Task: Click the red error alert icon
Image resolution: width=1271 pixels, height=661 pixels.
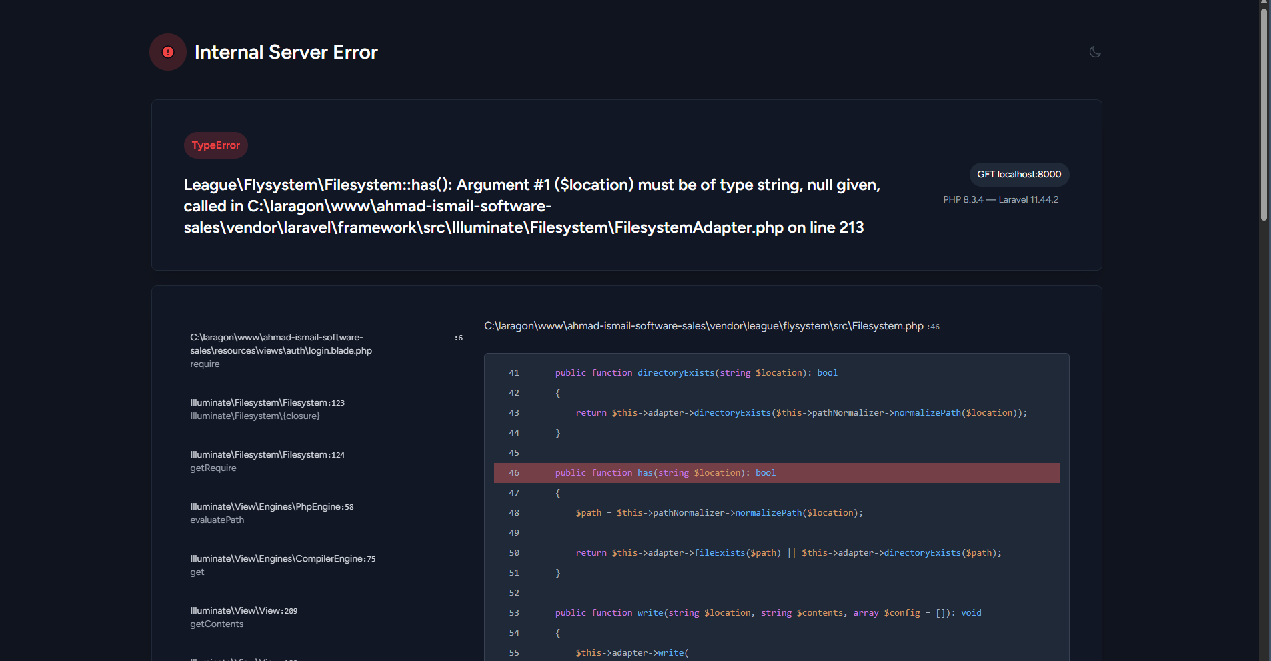Action: point(168,52)
